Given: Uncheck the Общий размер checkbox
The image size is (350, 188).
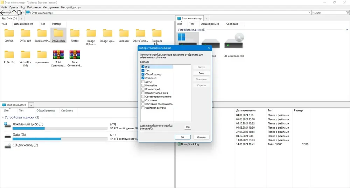Looking at the screenshot, I should click(x=143, y=74).
